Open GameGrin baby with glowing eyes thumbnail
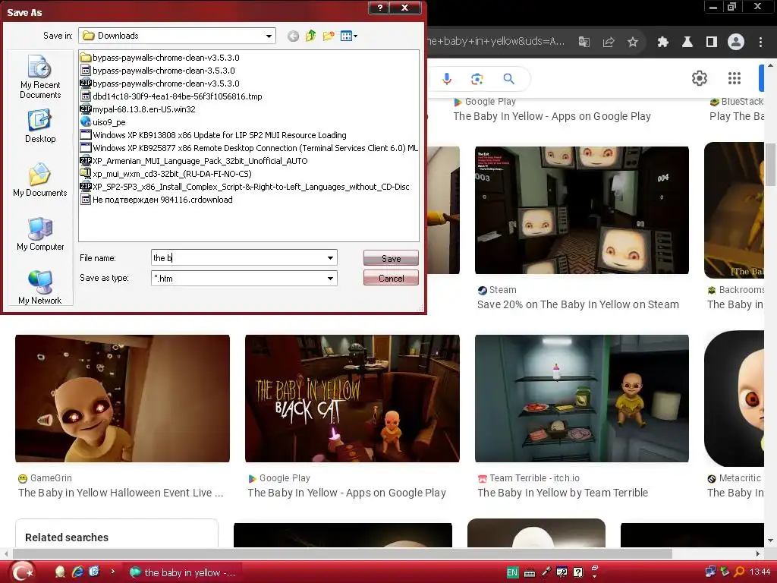This screenshot has height=583, width=777. [x=122, y=399]
